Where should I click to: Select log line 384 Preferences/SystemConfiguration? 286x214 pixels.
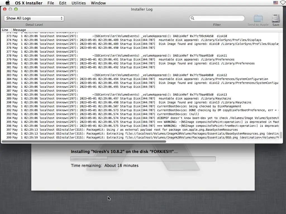click(140, 79)
